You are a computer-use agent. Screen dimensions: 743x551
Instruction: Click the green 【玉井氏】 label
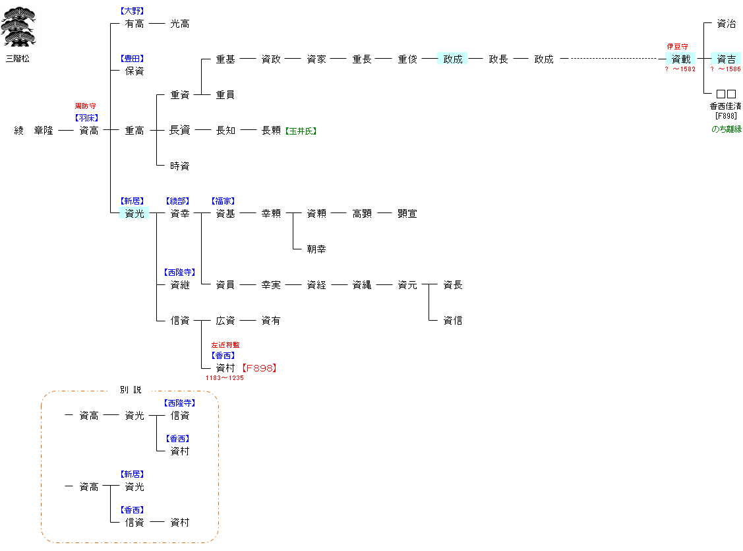click(301, 131)
